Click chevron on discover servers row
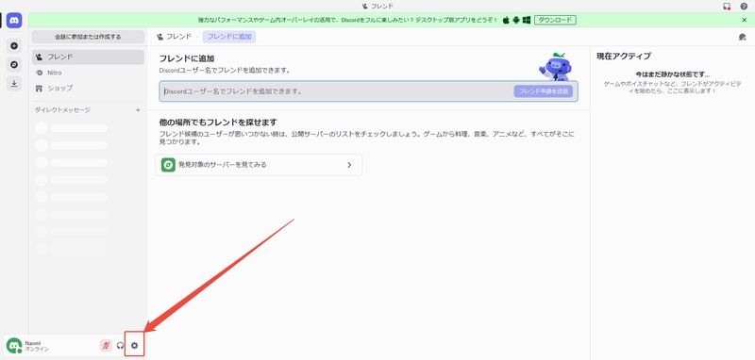 [x=349, y=165]
